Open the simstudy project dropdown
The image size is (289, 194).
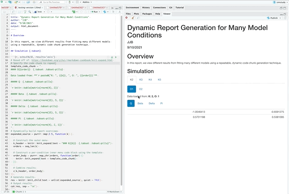tap(280, 2)
